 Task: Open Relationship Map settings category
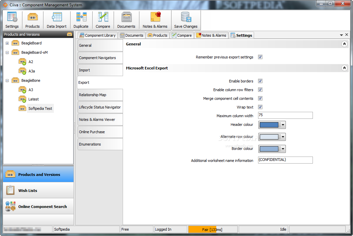click(x=100, y=95)
